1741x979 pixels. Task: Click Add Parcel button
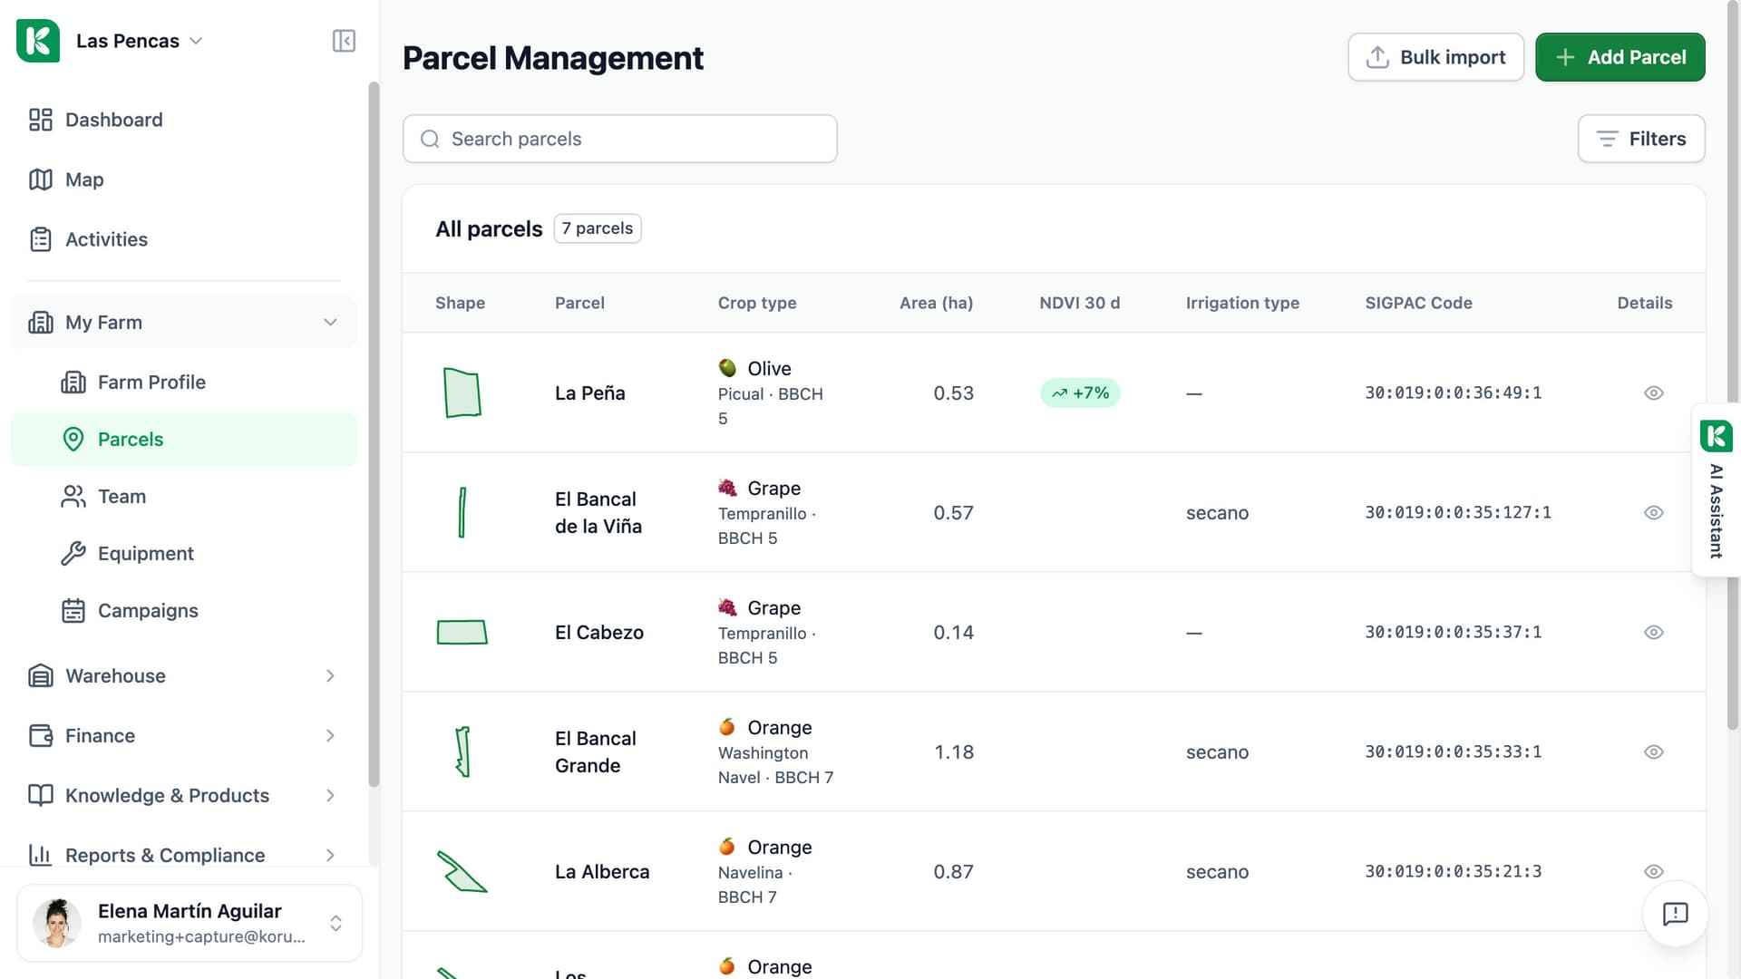[1619, 57]
